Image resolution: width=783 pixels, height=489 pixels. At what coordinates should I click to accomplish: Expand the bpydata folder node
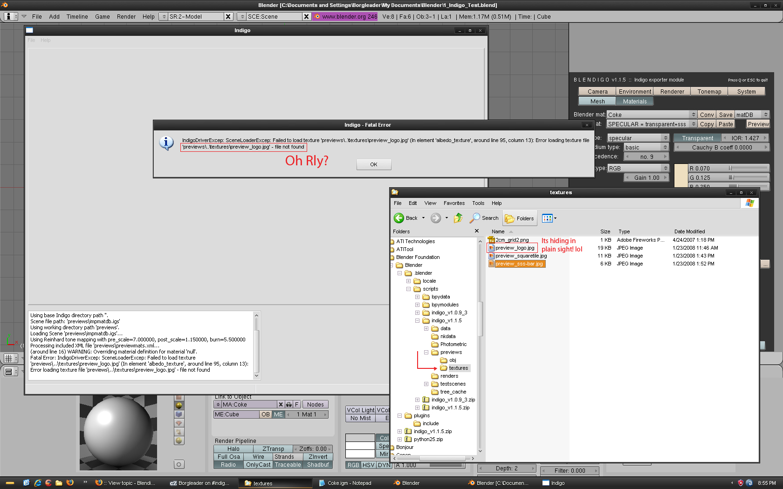coord(417,297)
